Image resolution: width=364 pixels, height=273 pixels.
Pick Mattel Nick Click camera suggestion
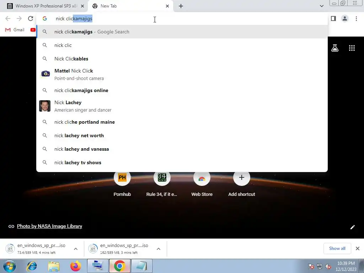182,74
